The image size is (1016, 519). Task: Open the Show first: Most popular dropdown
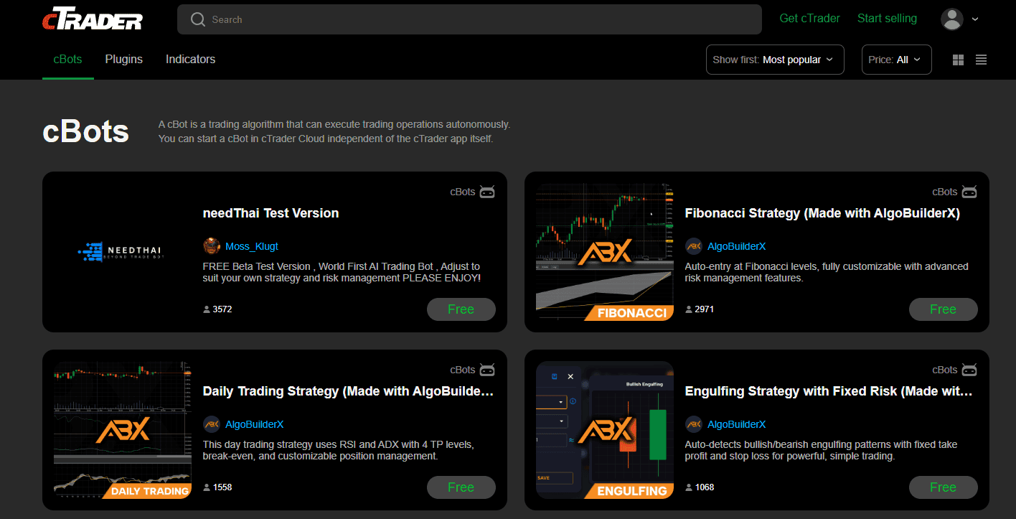coord(775,60)
